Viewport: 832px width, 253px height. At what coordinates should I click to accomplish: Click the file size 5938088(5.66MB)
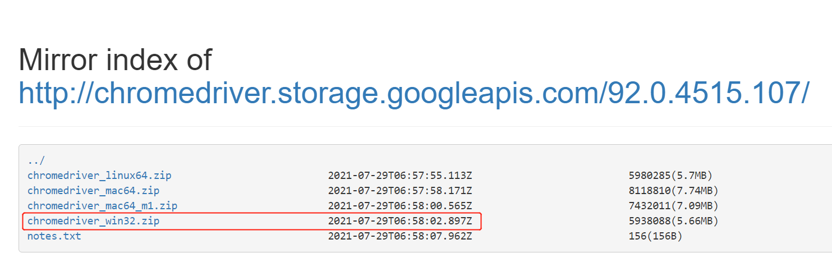pos(673,221)
